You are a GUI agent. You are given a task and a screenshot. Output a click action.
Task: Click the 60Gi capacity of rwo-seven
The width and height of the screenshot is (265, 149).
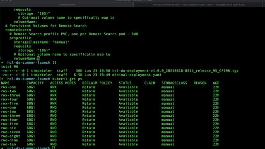(x=31, y=132)
